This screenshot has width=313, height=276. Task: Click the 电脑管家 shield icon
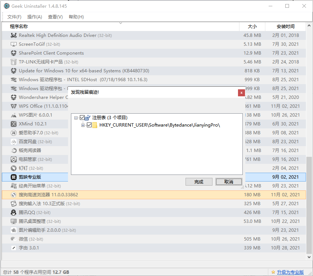[x=14, y=159]
